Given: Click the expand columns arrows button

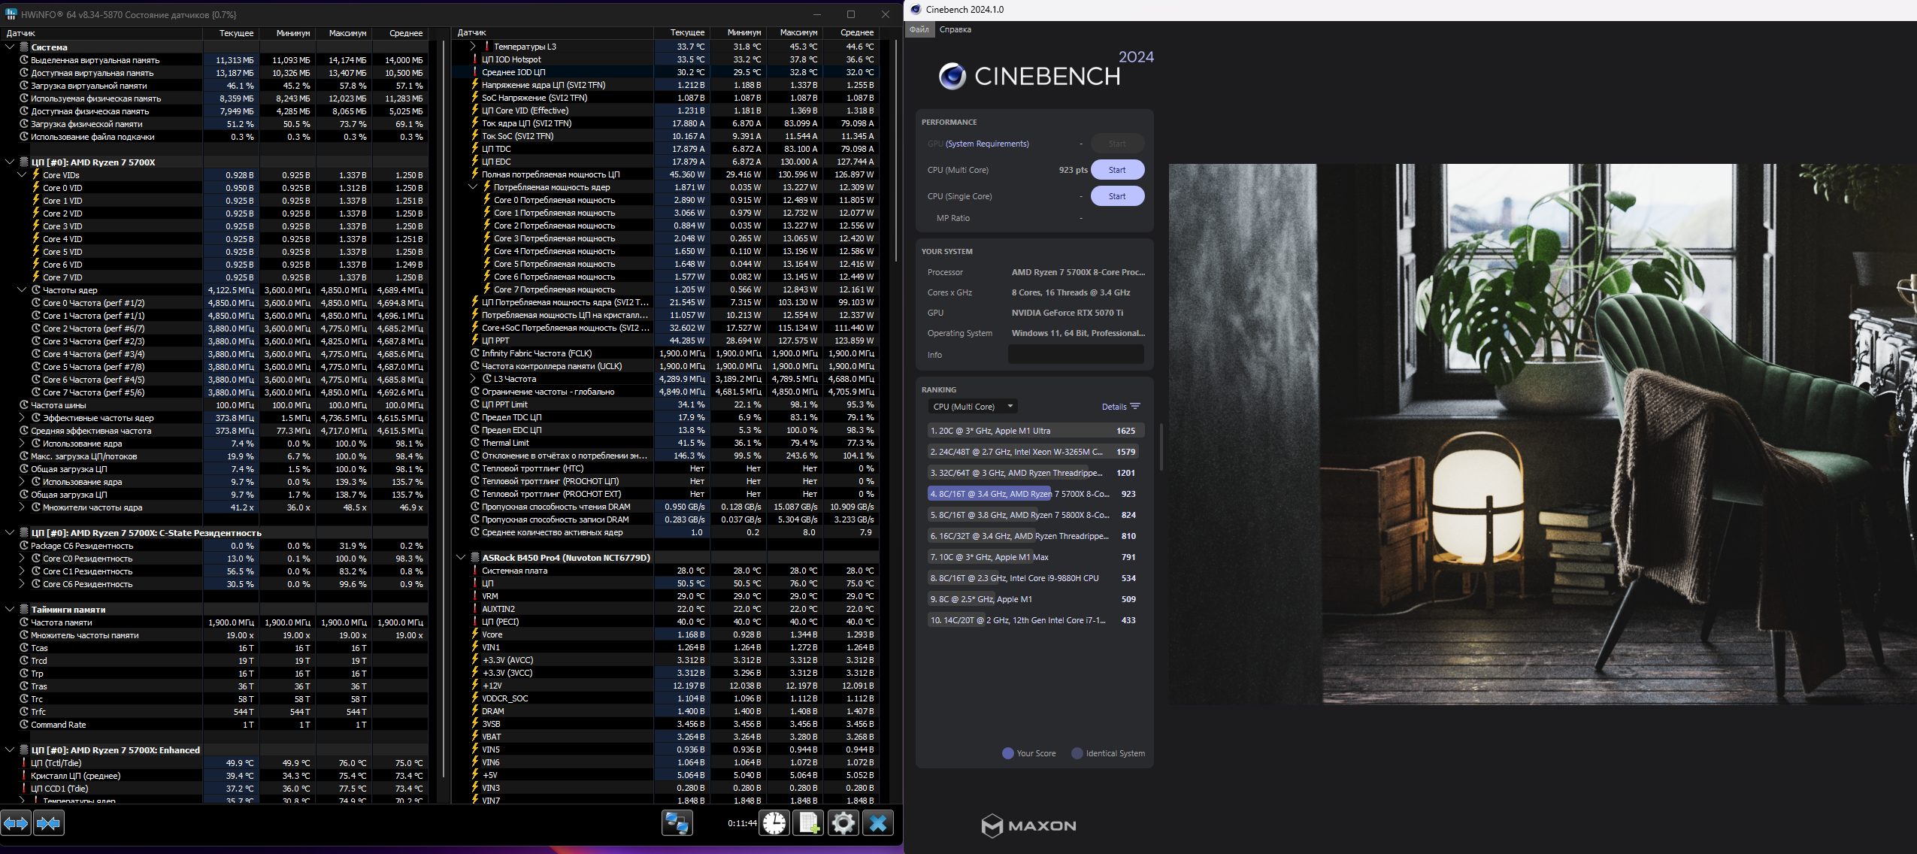Looking at the screenshot, I should [16, 823].
